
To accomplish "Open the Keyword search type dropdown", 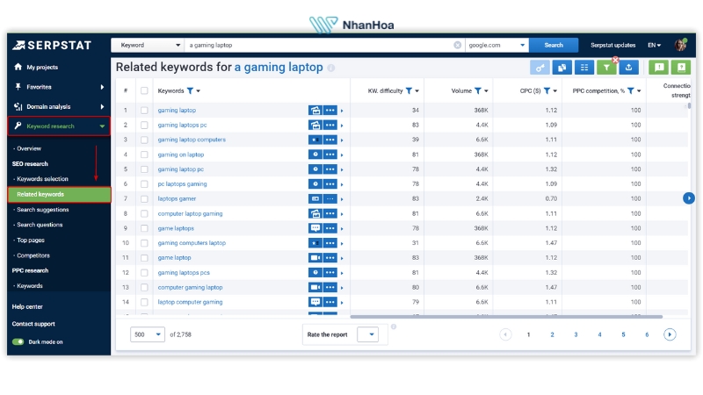I will 149,46.
